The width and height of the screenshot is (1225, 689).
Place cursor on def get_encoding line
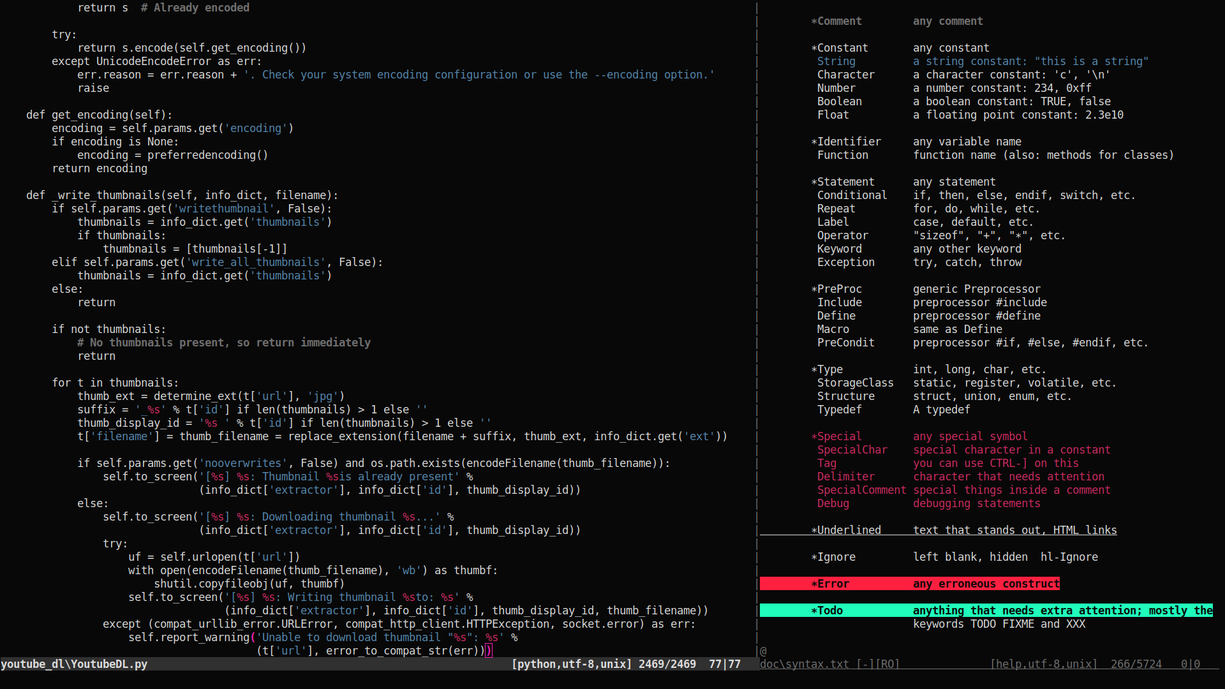click(x=99, y=115)
